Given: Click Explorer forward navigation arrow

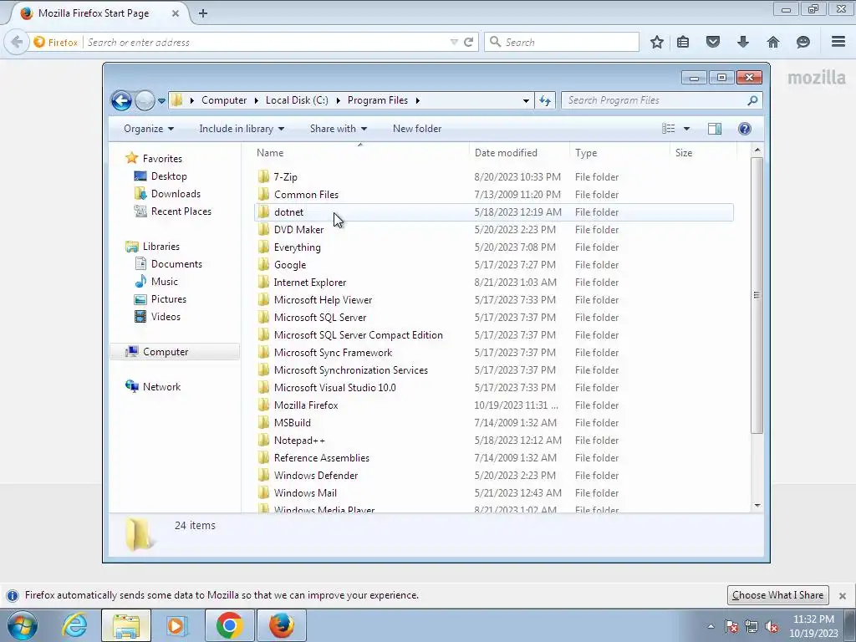Looking at the screenshot, I should [145, 100].
